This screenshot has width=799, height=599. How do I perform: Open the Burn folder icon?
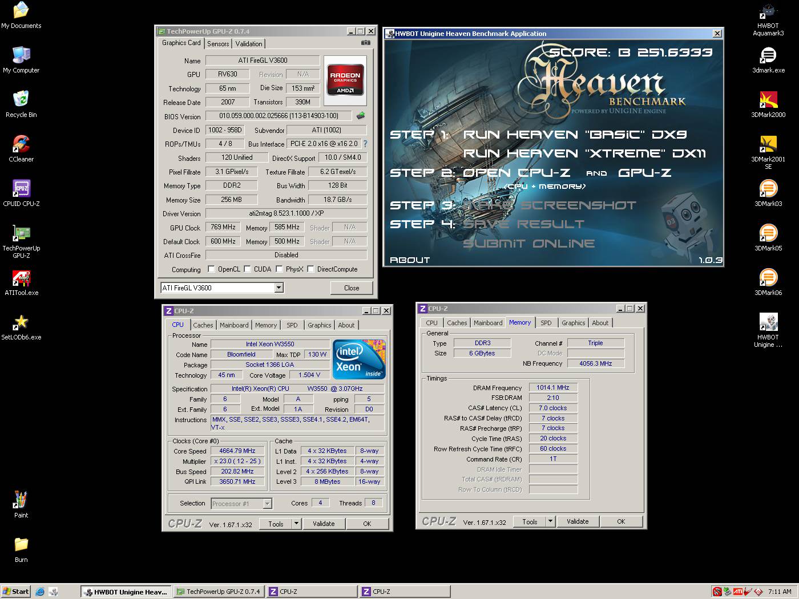(21, 549)
